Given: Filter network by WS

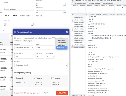Looking at the screenshot, I should coord(105,1).
